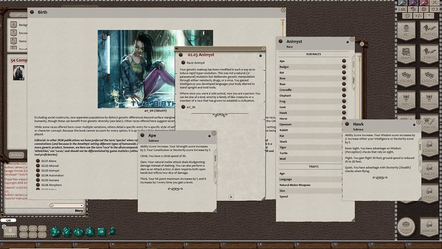This screenshot has height=249, width=442.
Task: Toggle the sun/moon lighting icon top-right
Action: click(434, 9)
